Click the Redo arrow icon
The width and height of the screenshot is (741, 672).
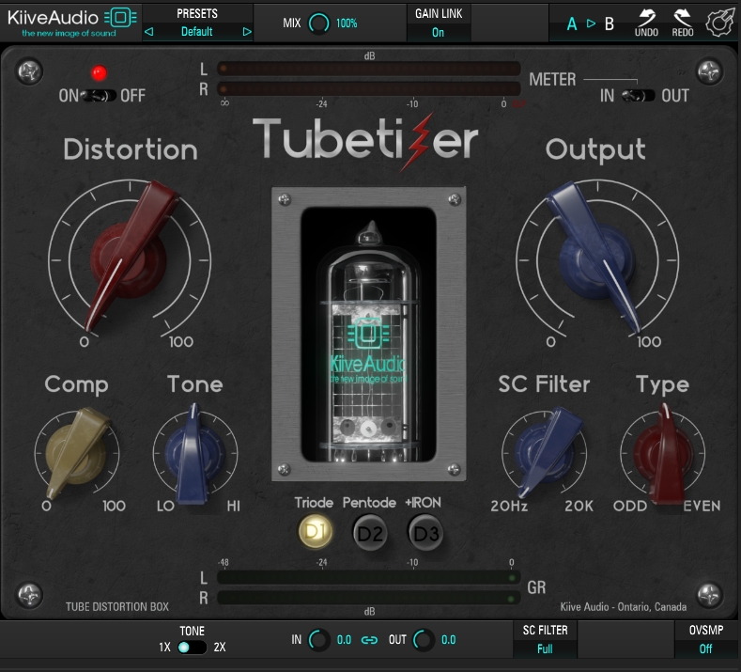coord(683,18)
